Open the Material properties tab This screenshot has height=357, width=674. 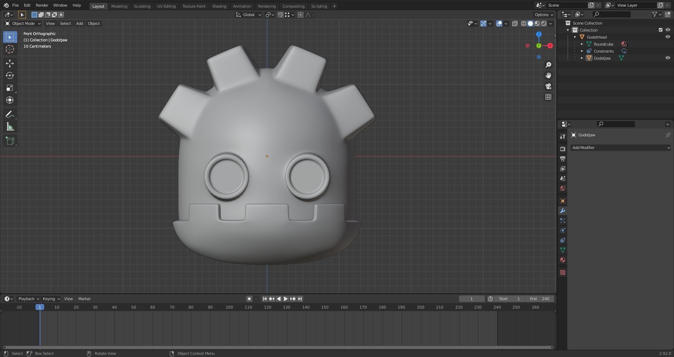563,260
